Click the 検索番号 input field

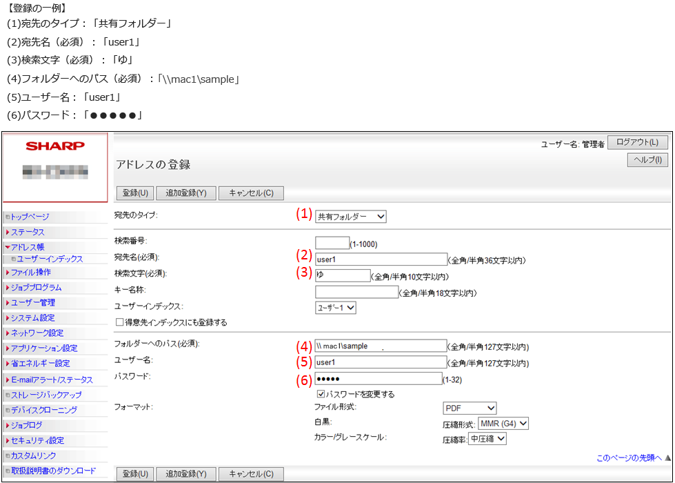pyautogui.click(x=332, y=243)
